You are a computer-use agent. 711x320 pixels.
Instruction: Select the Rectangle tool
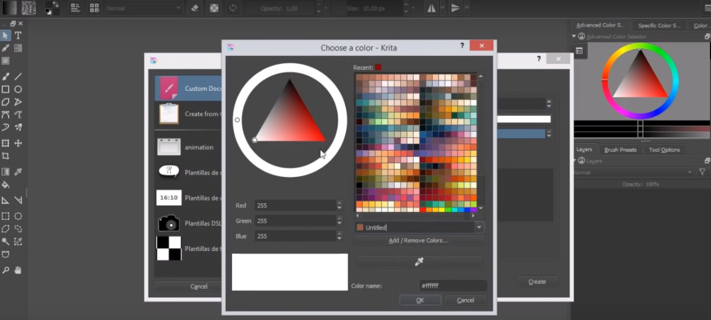click(5, 89)
